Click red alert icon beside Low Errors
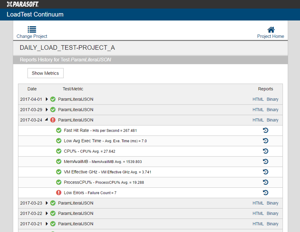Image resolution: width=300 pixels, height=232 pixels. (x=59, y=192)
